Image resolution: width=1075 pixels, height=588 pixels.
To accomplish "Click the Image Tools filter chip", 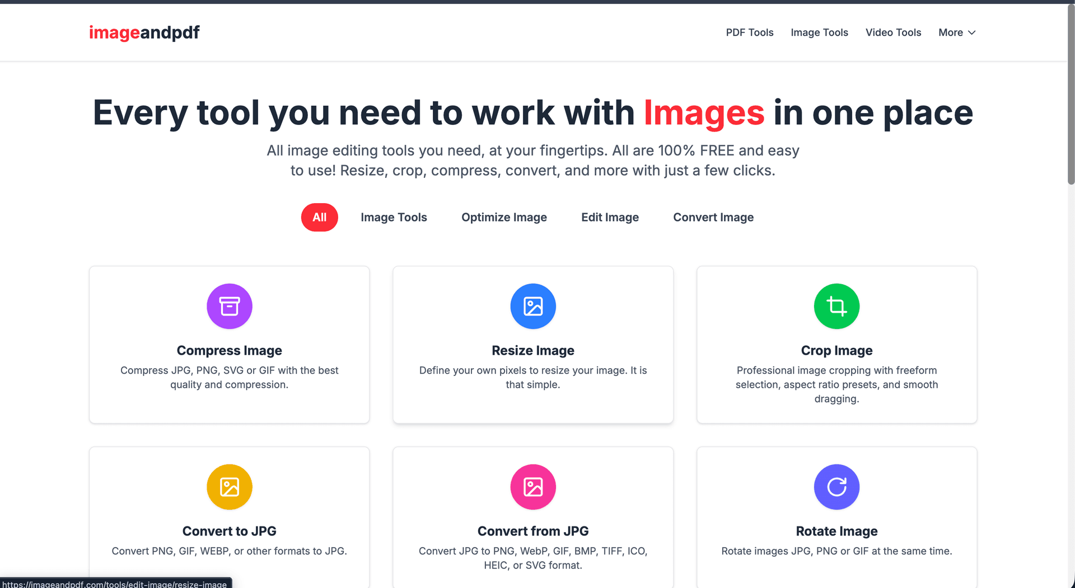I will (394, 217).
